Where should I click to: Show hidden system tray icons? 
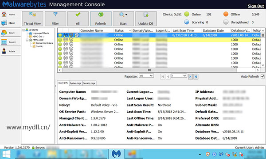[x=200, y=154]
